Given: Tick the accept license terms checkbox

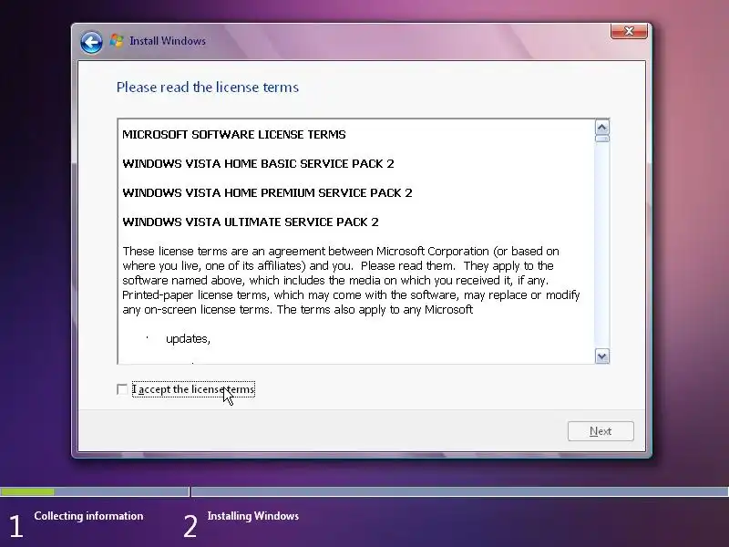Looking at the screenshot, I should tap(122, 389).
